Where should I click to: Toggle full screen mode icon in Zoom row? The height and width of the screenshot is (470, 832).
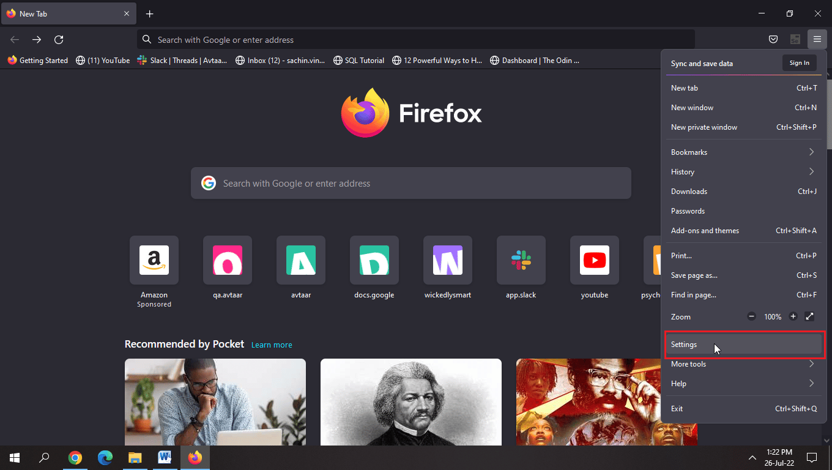click(809, 316)
